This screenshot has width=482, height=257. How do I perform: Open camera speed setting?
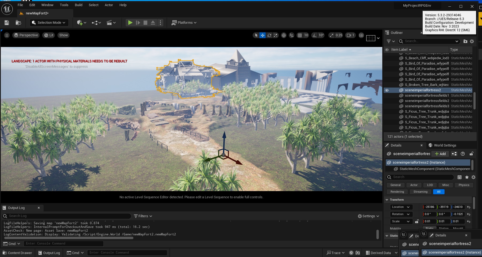(350, 35)
